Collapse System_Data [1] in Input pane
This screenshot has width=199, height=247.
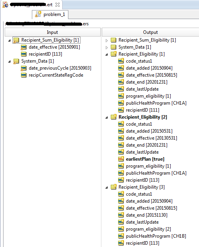click(x=9, y=61)
